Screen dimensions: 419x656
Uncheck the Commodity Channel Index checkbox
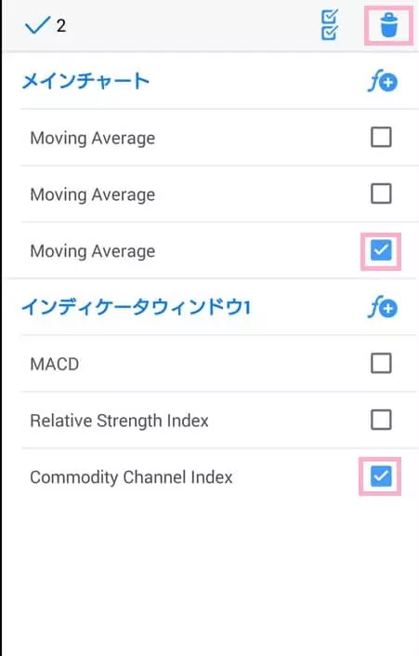point(381,476)
